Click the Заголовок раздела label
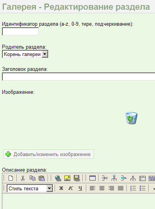Image resolution: width=155 pixels, height=209 pixels. coord(25,69)
